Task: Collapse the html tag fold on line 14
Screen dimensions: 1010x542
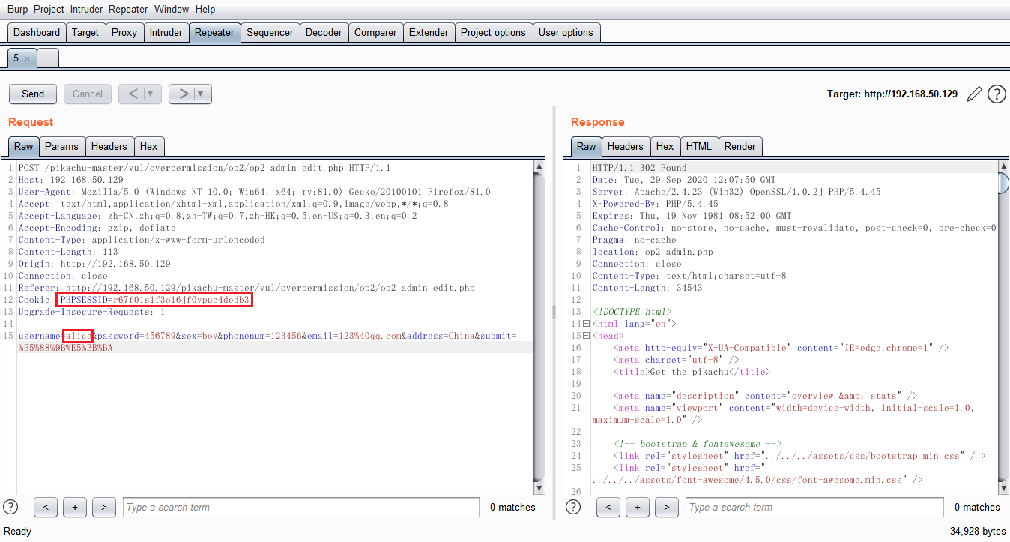Action: click(586, 324)
